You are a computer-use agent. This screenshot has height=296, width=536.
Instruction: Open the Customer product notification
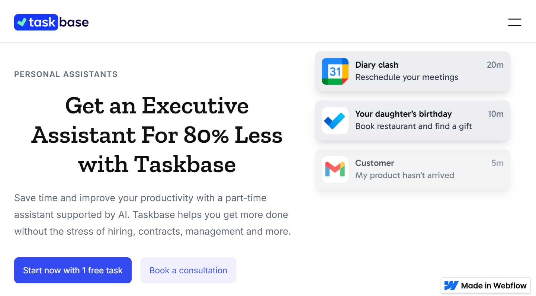(412, 169)
